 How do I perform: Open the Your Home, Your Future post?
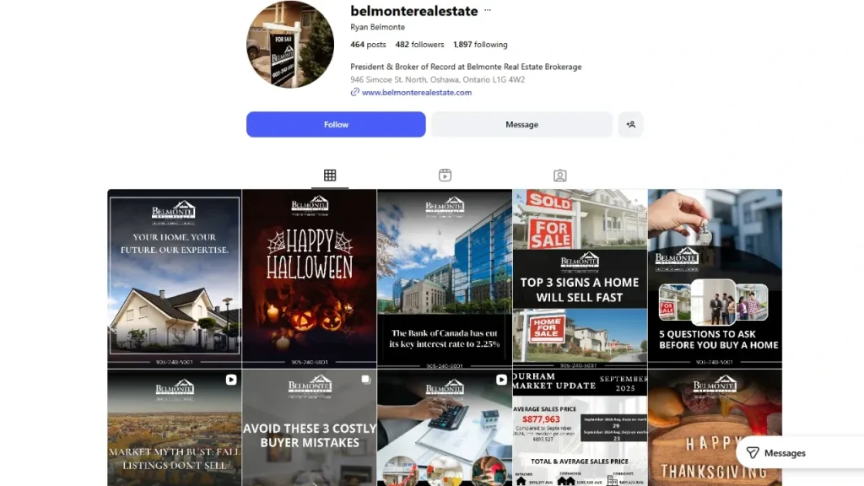pyautogui.click(x=175, y=278)
